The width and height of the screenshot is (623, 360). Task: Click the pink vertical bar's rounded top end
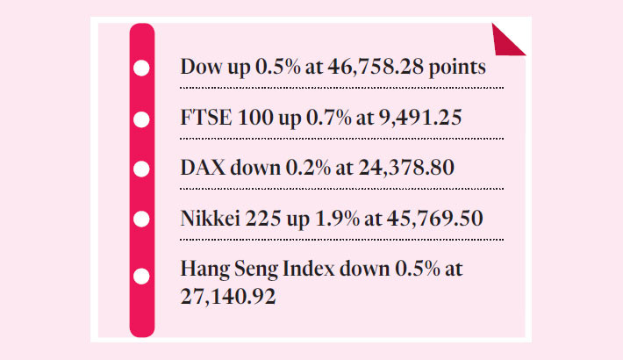[x=141, y=33]
